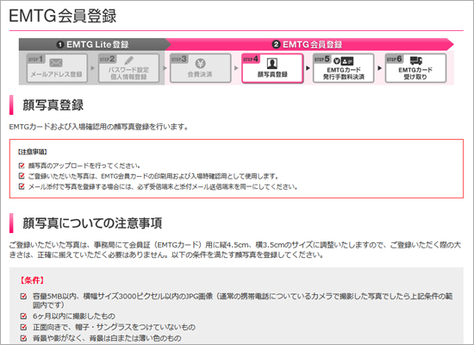This screenshot has height=345, width=474.
Task: Click the pink EMTG会員登録 phase banner
Action: (x=309, y=45)
